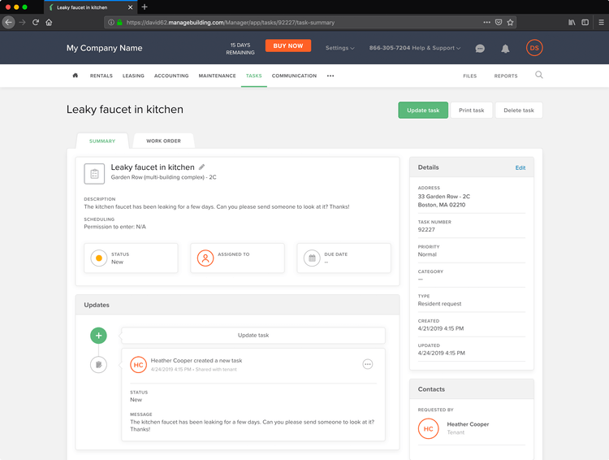Switch to the Work Order tab

pyautogui.click(x=163, y=141)
